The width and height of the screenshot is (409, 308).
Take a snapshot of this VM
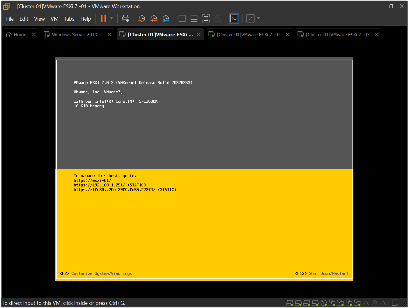(x=142, y=19)
